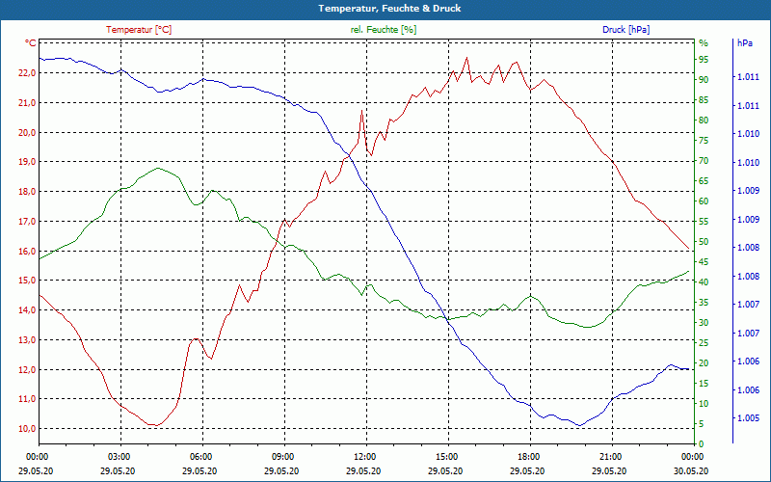This screenshot has width=771, height=482.
Task: Click time axis label "12:00"
Action: point(364,457)
